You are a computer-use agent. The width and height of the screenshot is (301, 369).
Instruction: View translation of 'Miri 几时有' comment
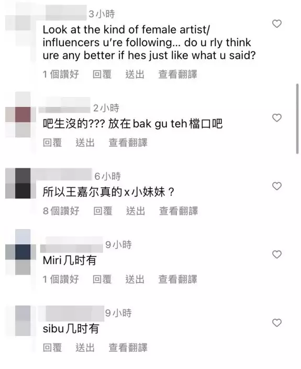click(x=177, y=279)
